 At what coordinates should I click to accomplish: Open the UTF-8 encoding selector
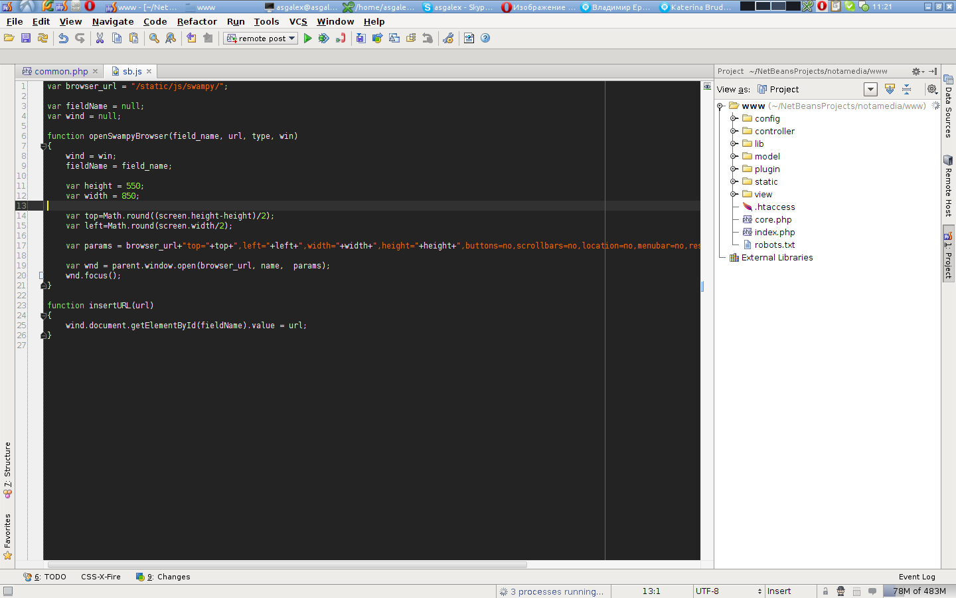tap(728, 591)
